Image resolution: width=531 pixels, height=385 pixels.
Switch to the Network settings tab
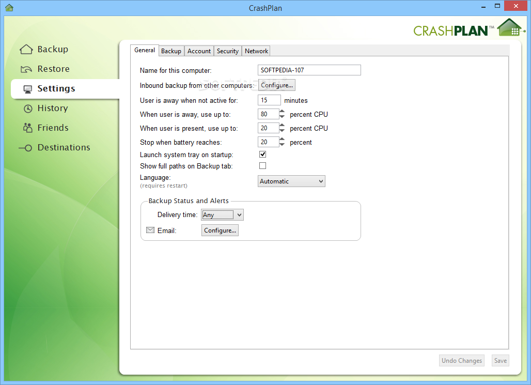(256, 51)
